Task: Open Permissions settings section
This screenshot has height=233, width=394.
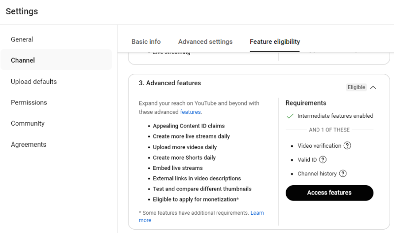Action: [29, 102]
